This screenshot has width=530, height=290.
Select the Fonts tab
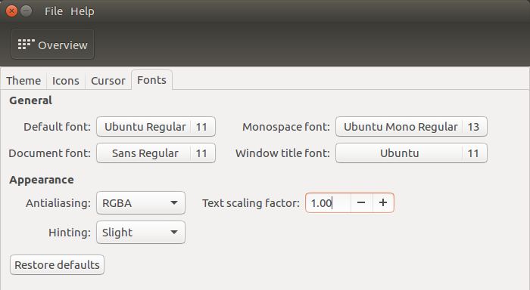tap(151, 80)
